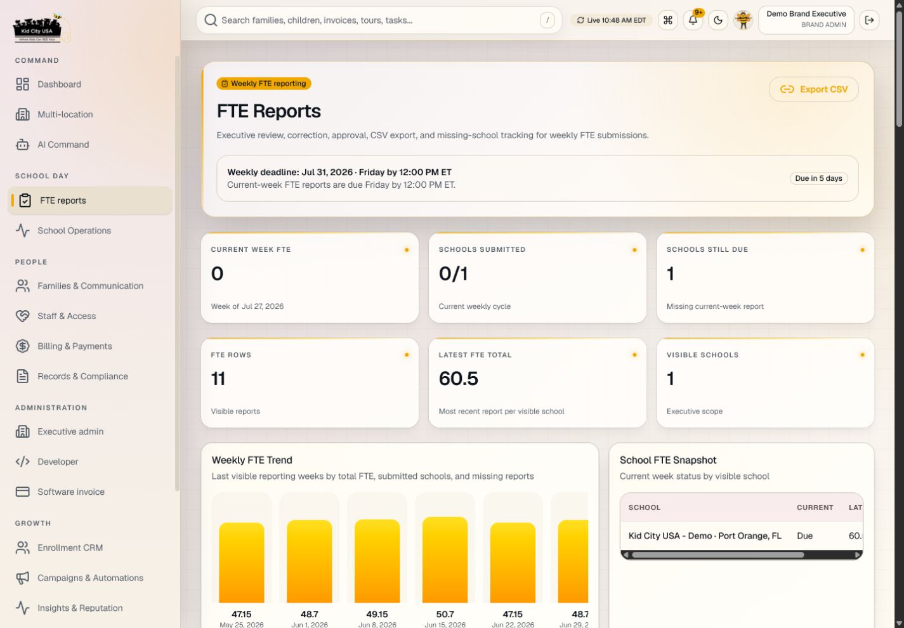Viewport: 904px width, 628px height.
Task: Open the command palette shortcut icon
Action: pyautogui.click(x=668, y=20)
